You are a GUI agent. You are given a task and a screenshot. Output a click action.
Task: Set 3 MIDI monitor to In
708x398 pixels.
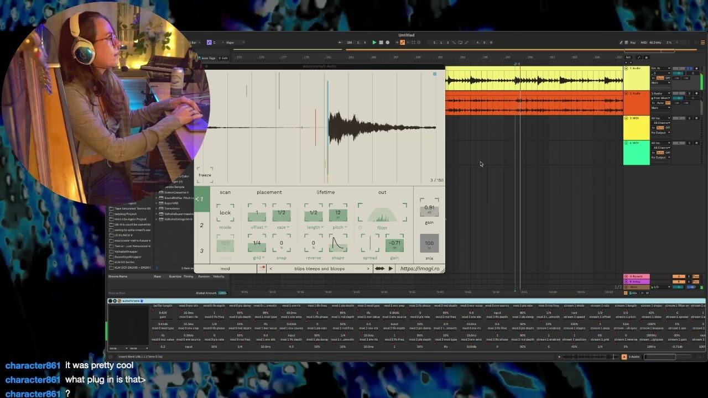tap(653, 128)
